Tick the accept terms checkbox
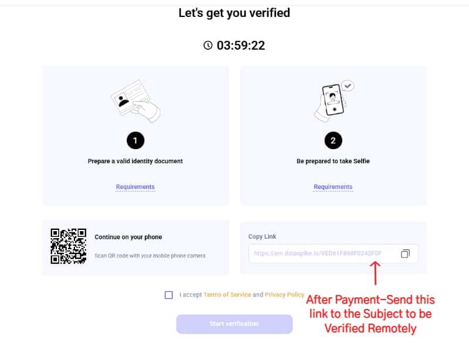Viewport: 469px width, 351px height. pos(169,295)
